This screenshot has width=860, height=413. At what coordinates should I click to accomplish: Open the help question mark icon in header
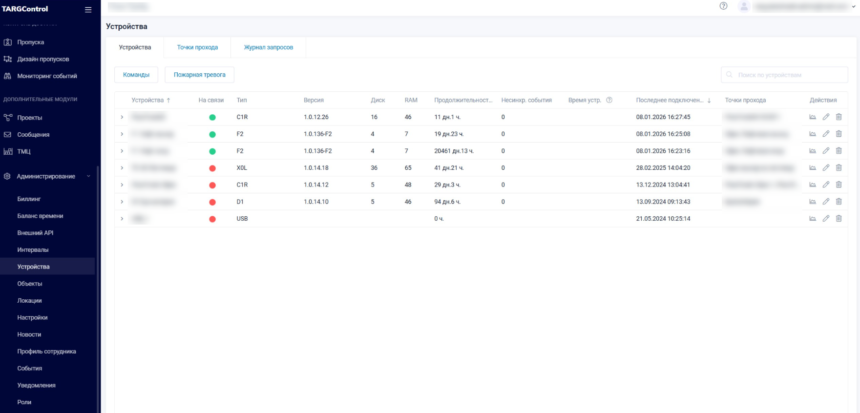coord(723,6)
